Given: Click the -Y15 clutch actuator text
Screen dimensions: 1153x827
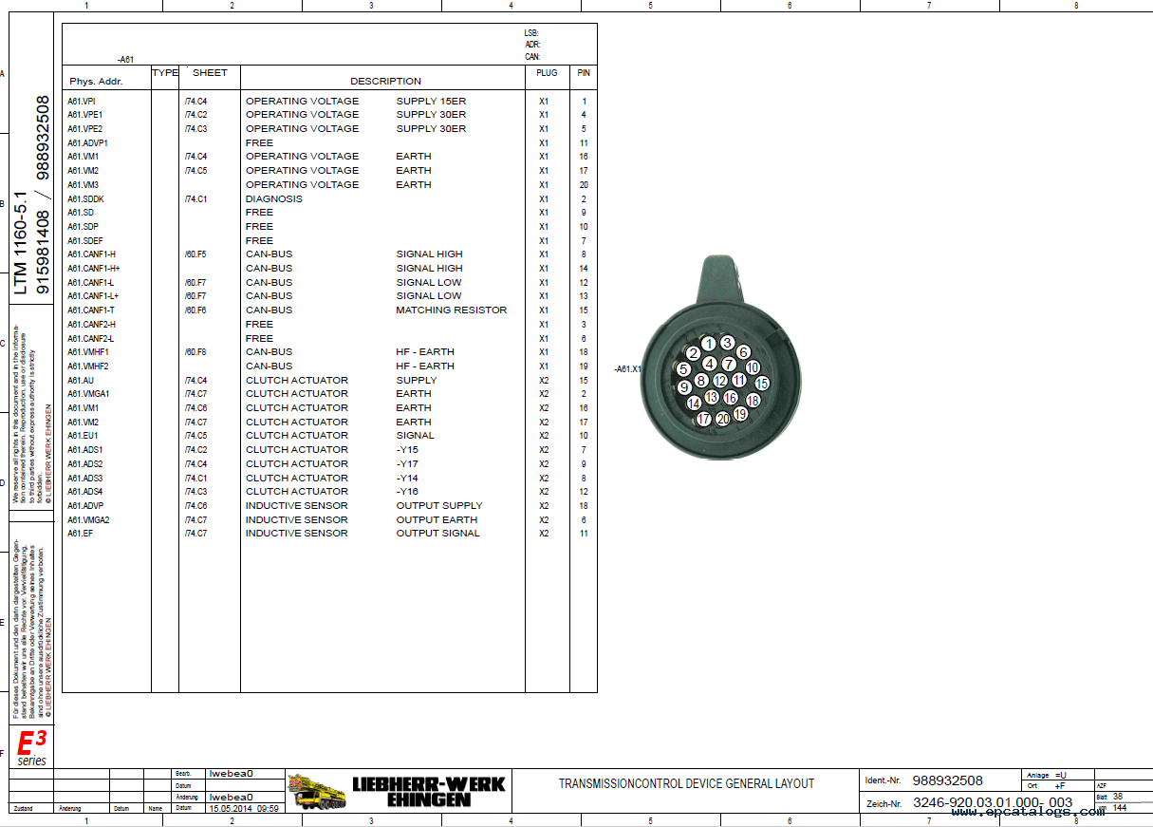Looking at the screenshot, I should pos(407,450).
